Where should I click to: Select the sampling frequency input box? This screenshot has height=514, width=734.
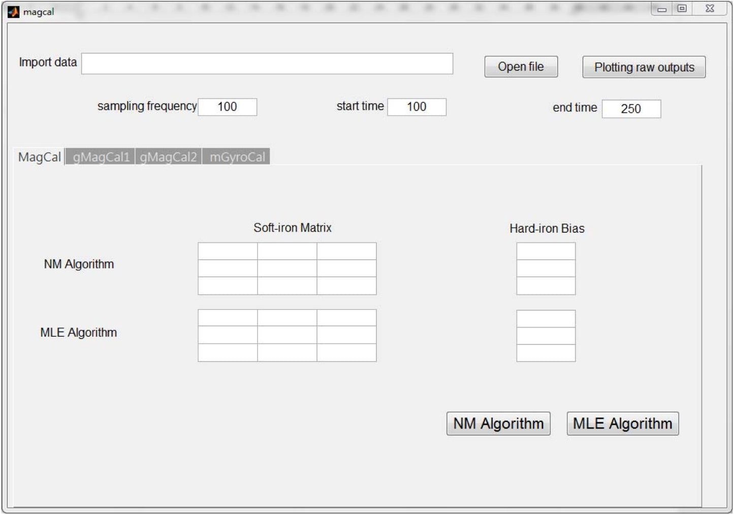point(227,107)
